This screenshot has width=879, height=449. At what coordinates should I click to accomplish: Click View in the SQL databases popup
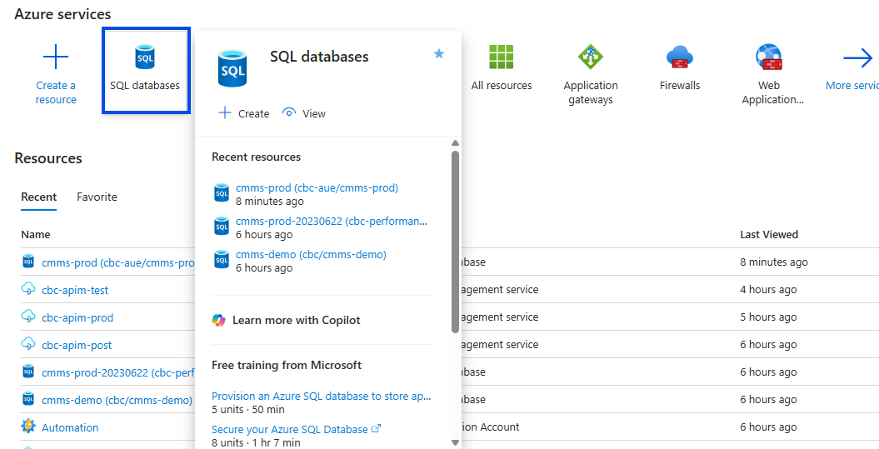coord(304,113)
